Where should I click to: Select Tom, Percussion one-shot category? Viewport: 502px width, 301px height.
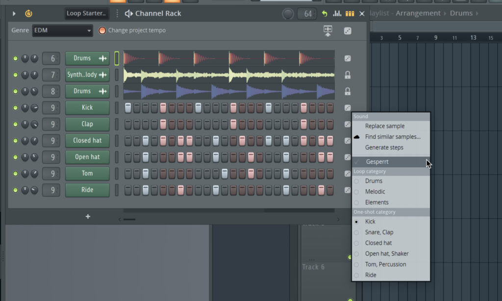tap(391, 264)
